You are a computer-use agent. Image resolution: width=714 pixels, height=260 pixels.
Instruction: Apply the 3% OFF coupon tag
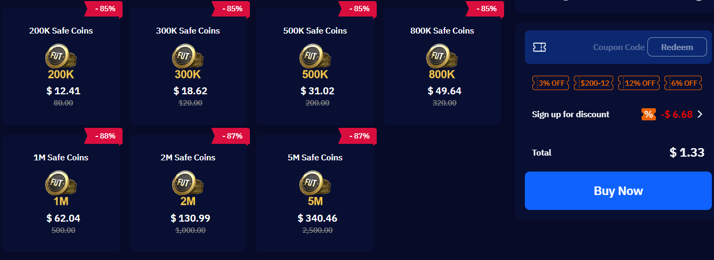pyautogui.click(x=550, y=83)
